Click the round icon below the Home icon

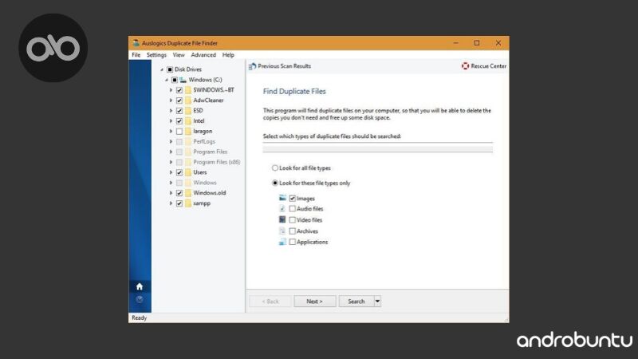pos(140,300)
